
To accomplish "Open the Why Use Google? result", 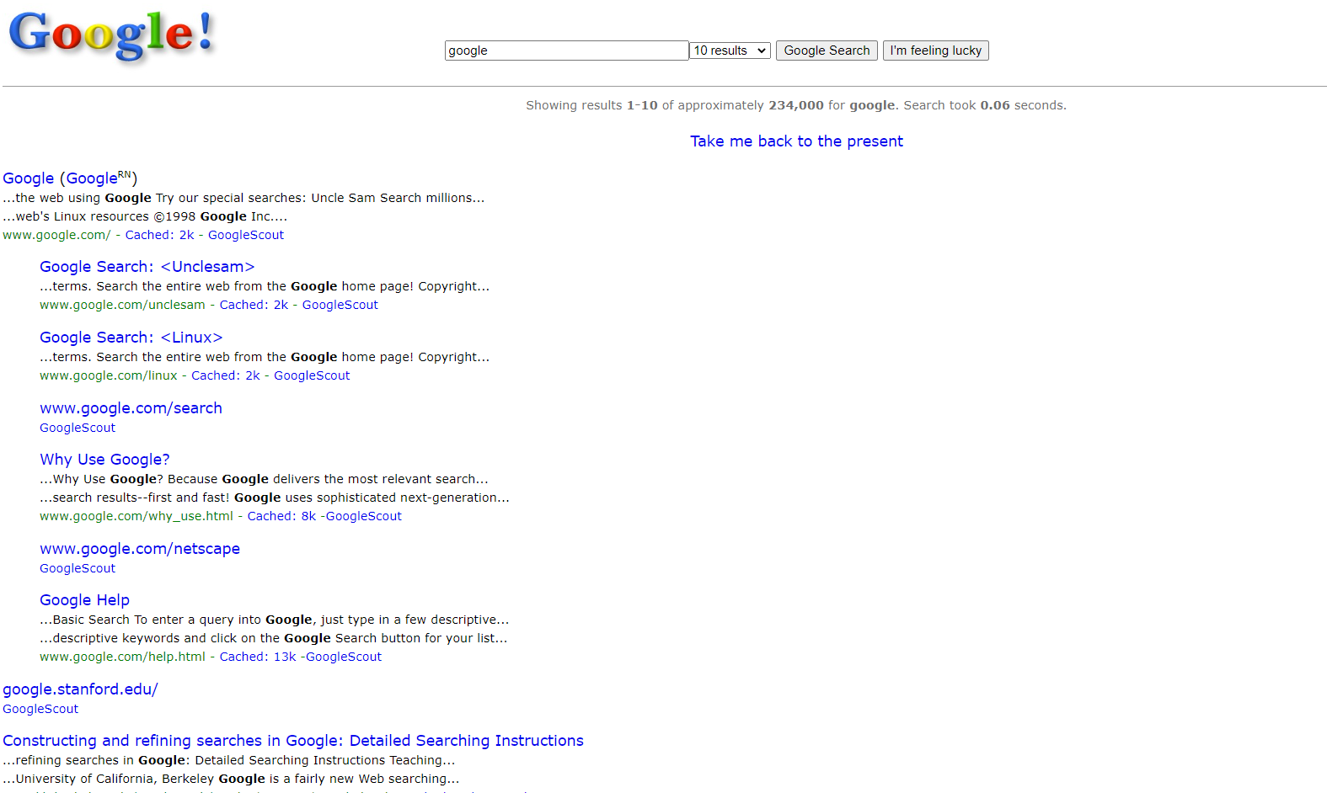I will [x=104, y=460].
